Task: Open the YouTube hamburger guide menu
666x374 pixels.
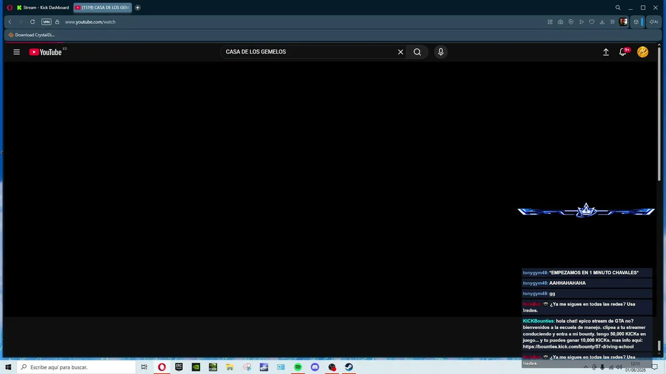Action: point(17,52)
